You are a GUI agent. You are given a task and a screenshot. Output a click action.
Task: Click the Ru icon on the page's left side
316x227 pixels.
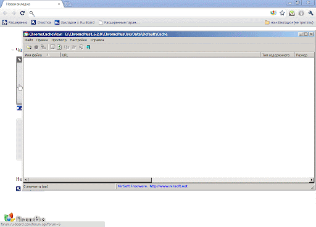coord(19,108)
